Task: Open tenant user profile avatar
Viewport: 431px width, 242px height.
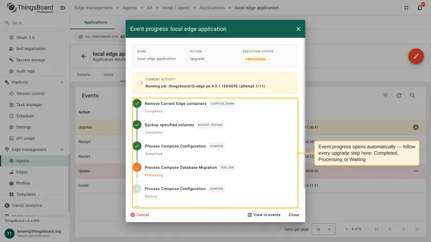Action: (x=9, y=233)
